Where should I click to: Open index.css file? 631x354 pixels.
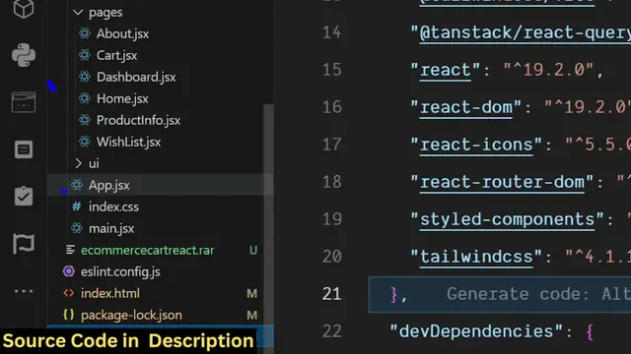coord(113,206)
